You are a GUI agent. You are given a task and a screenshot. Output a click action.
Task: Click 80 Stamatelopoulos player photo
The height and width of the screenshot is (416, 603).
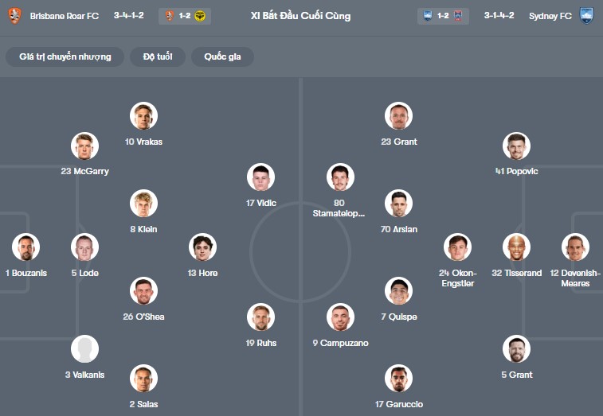[340, 177]
